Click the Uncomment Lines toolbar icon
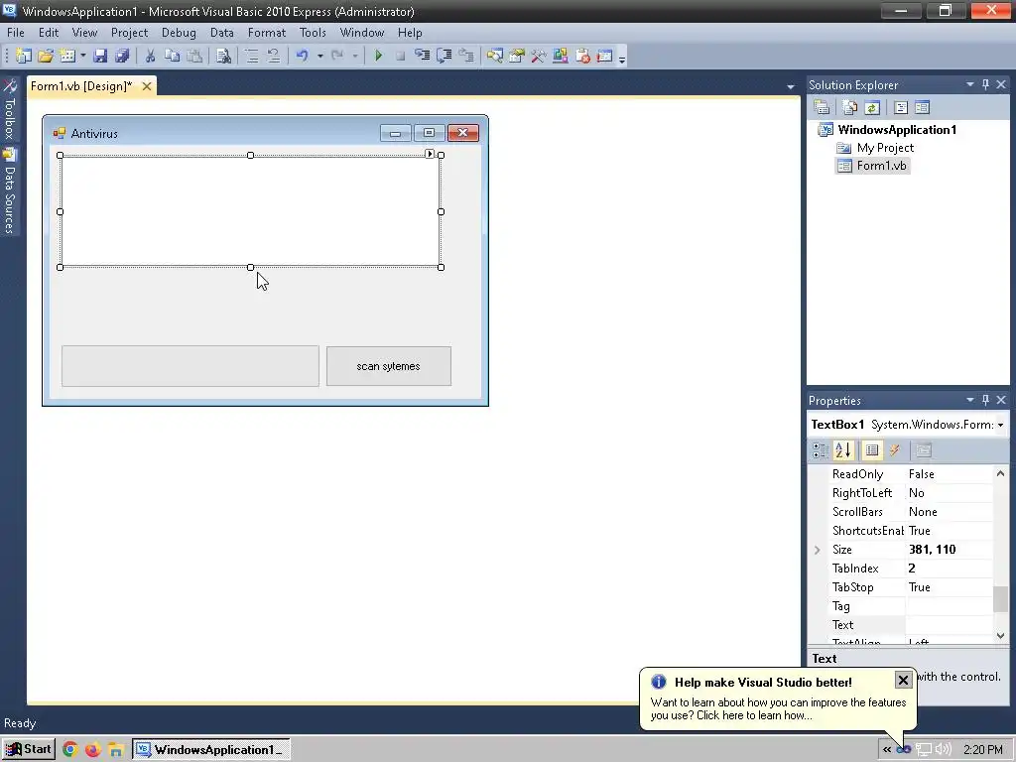 pos(274,56)
